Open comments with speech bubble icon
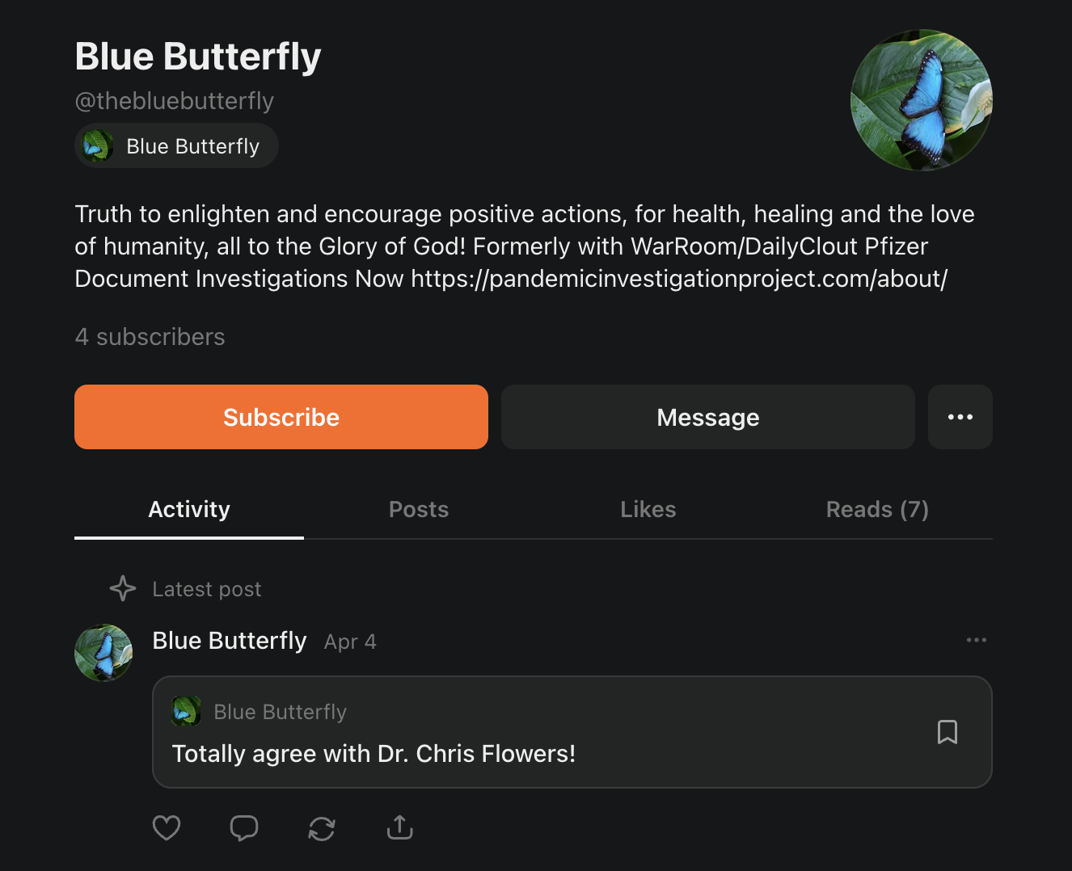Screen dimensions: 1072x871 [243, 827]
